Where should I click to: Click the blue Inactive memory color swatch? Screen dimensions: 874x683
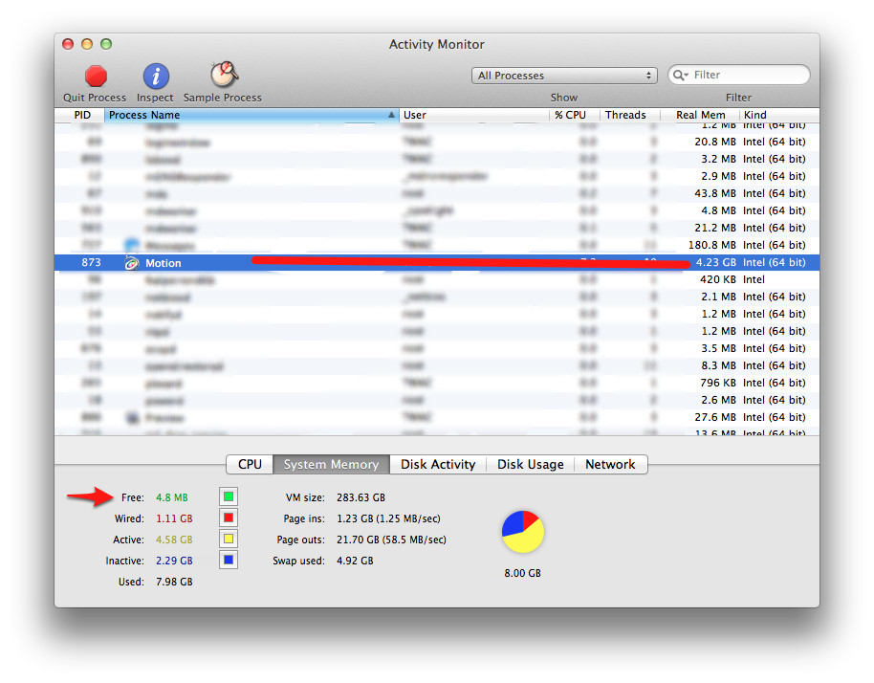coord(229,560)
